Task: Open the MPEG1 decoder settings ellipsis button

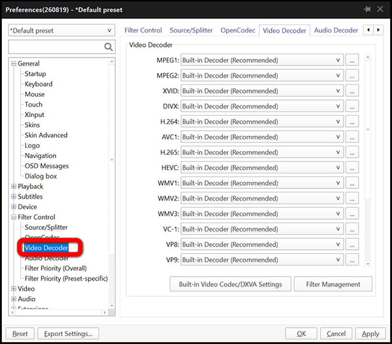Action: click(352, 60)
